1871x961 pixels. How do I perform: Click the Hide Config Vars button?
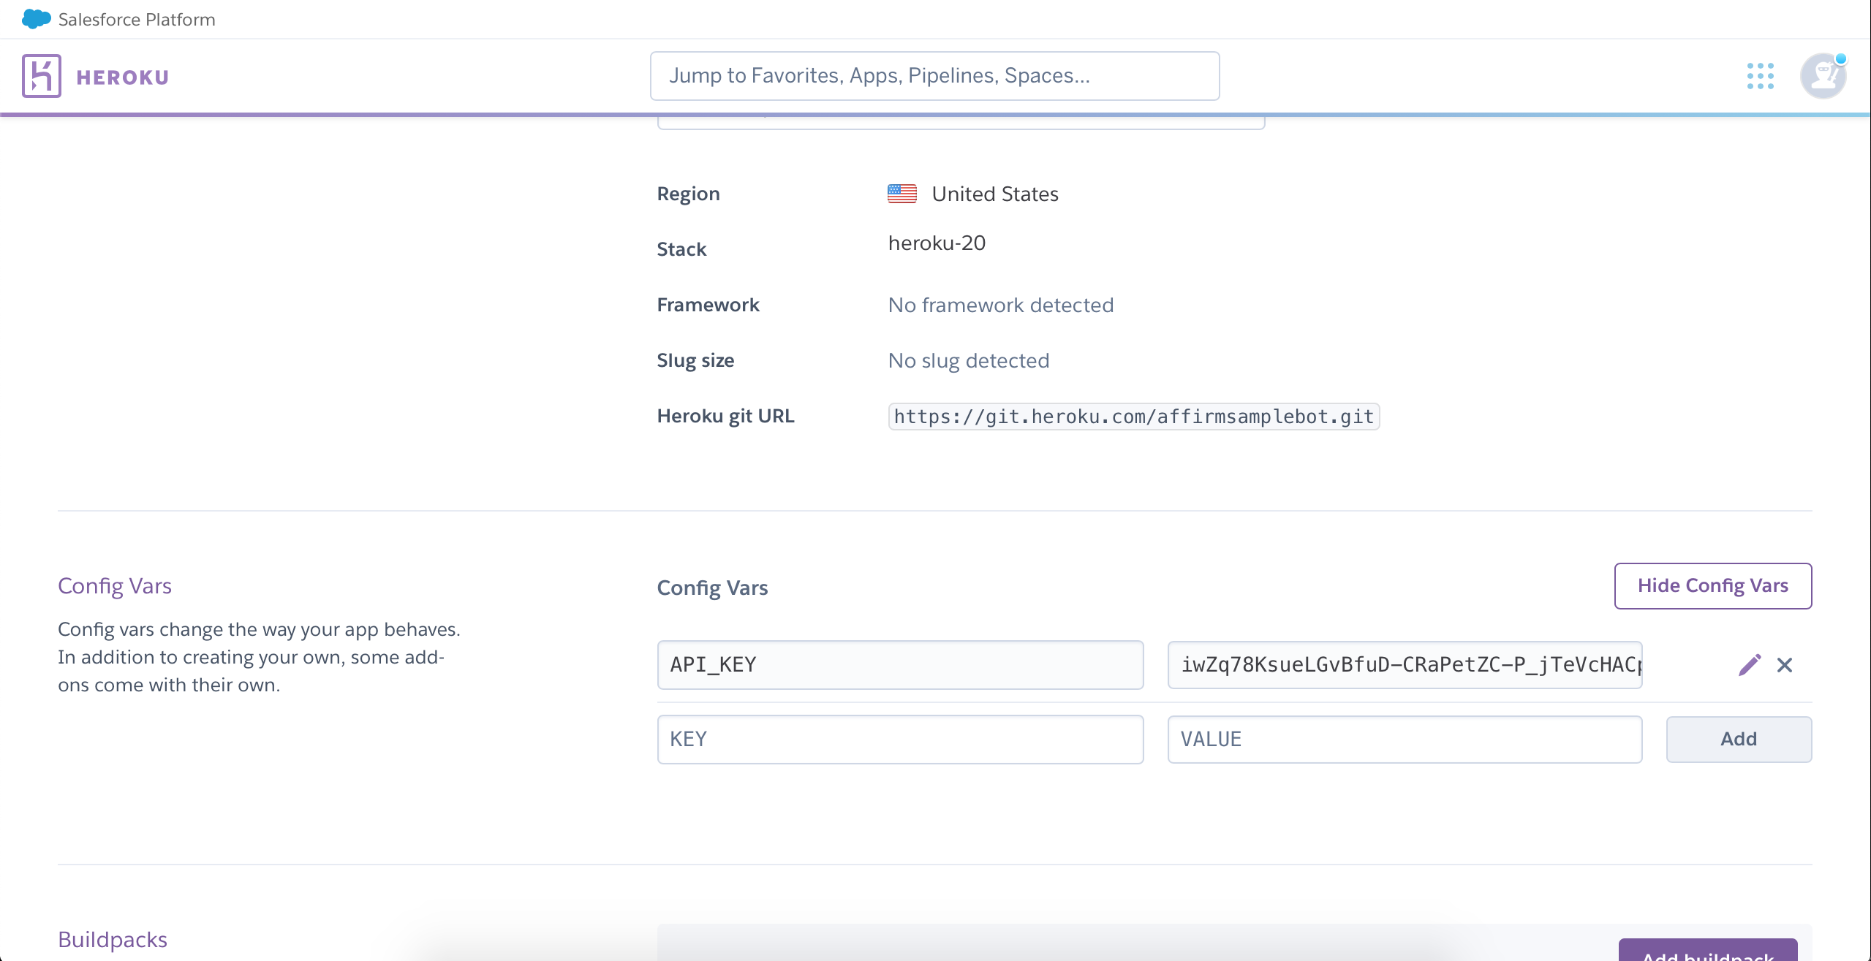click(1713, 585)
